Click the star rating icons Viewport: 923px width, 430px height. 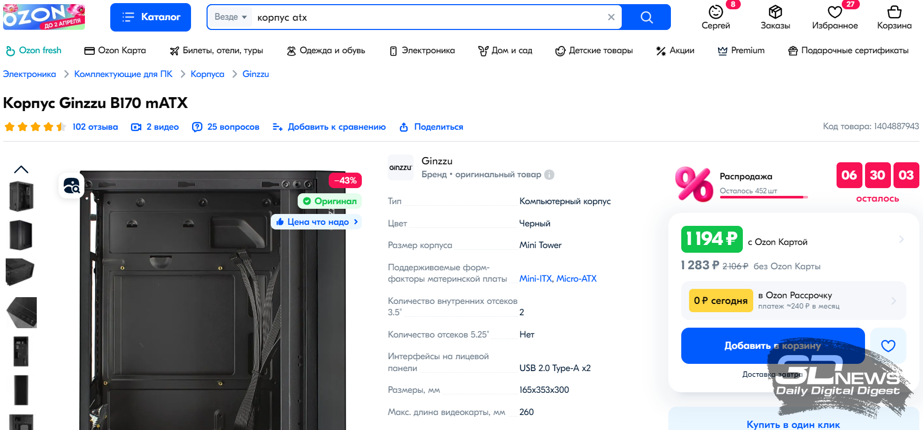[35, 127]
